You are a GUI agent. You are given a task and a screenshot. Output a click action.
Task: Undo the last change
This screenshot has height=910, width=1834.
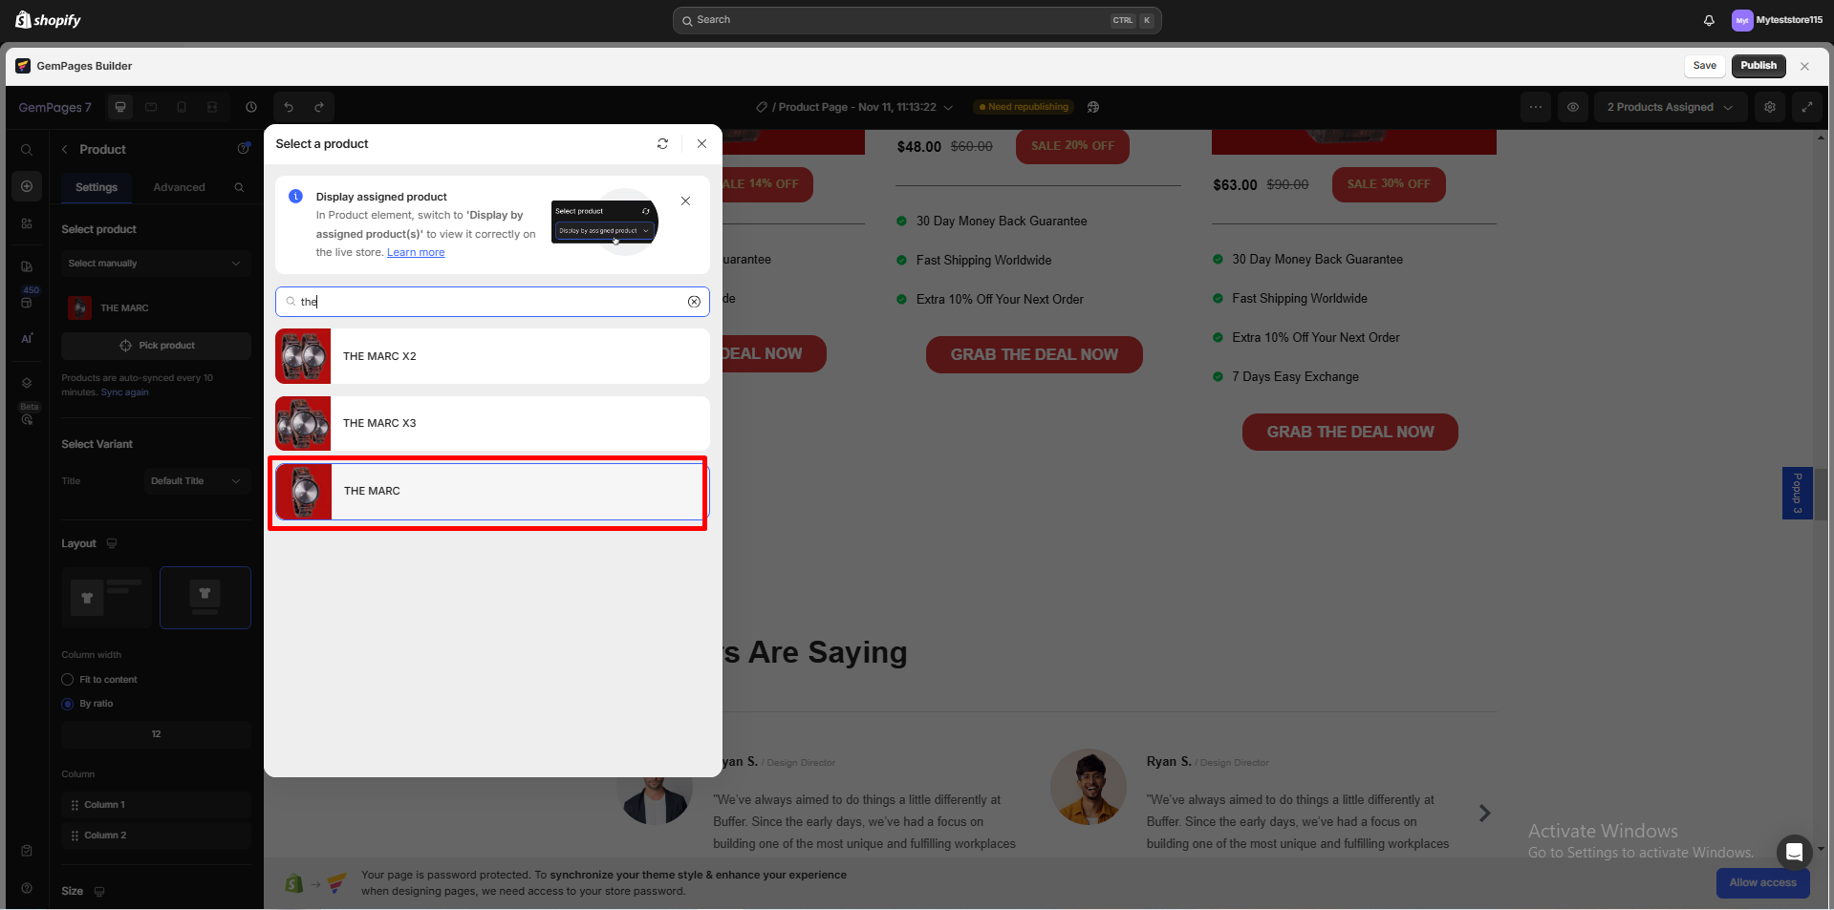pyautogui.click(x=289, y=107)
